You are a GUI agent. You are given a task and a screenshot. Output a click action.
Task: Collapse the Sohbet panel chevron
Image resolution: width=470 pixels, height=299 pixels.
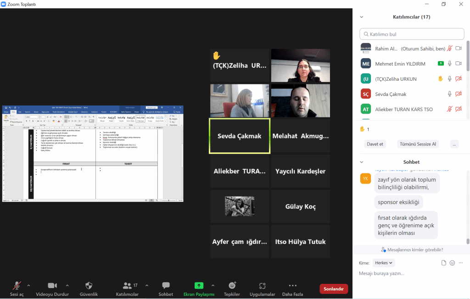pos(362,162)
